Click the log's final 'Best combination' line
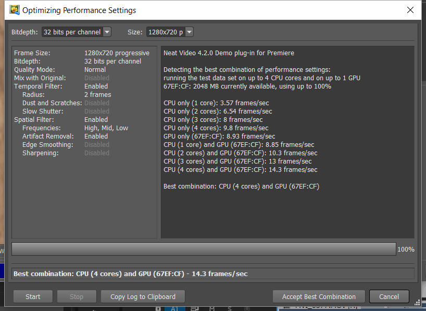 pyautogui.click(x=241, y=186)
